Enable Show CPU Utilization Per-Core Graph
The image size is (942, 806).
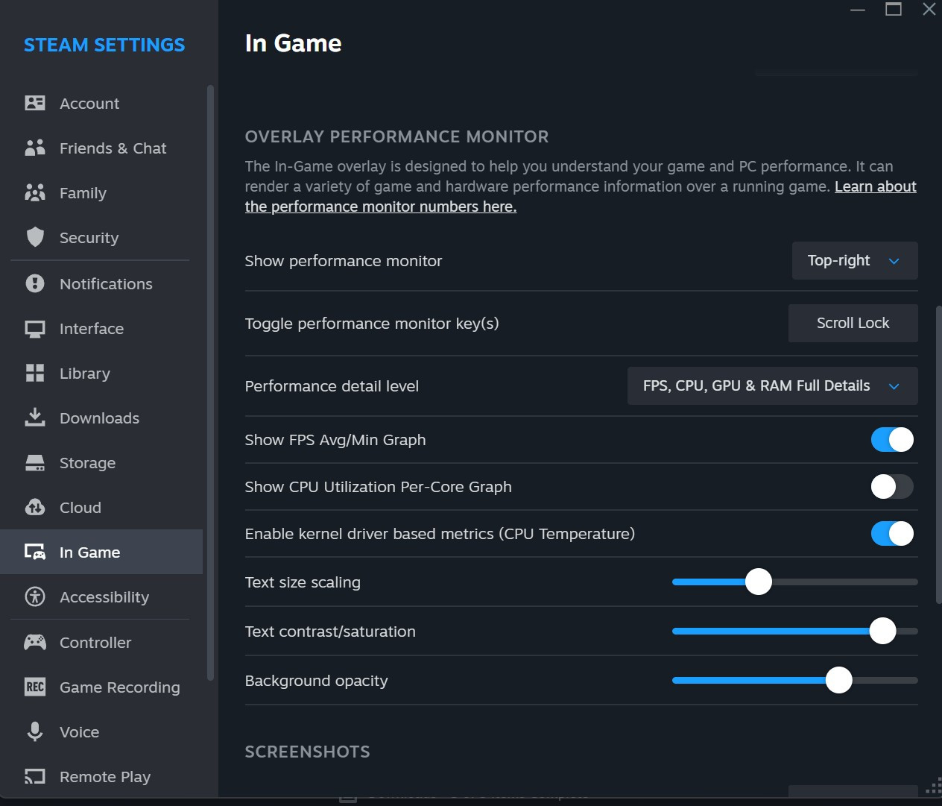[892, 486]
